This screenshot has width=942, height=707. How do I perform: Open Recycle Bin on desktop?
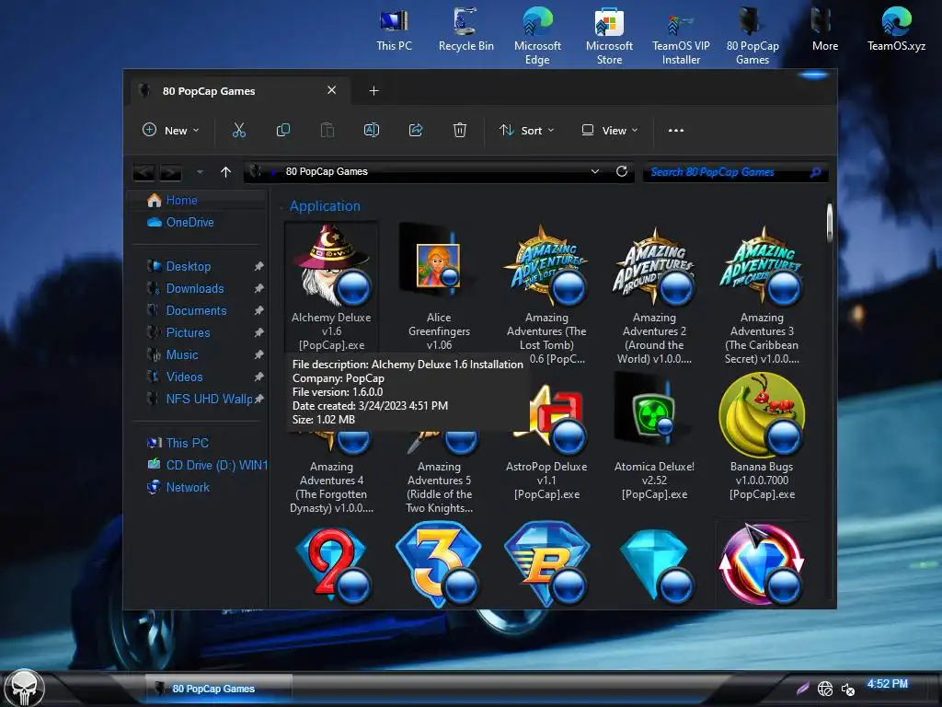coord(465,30)
